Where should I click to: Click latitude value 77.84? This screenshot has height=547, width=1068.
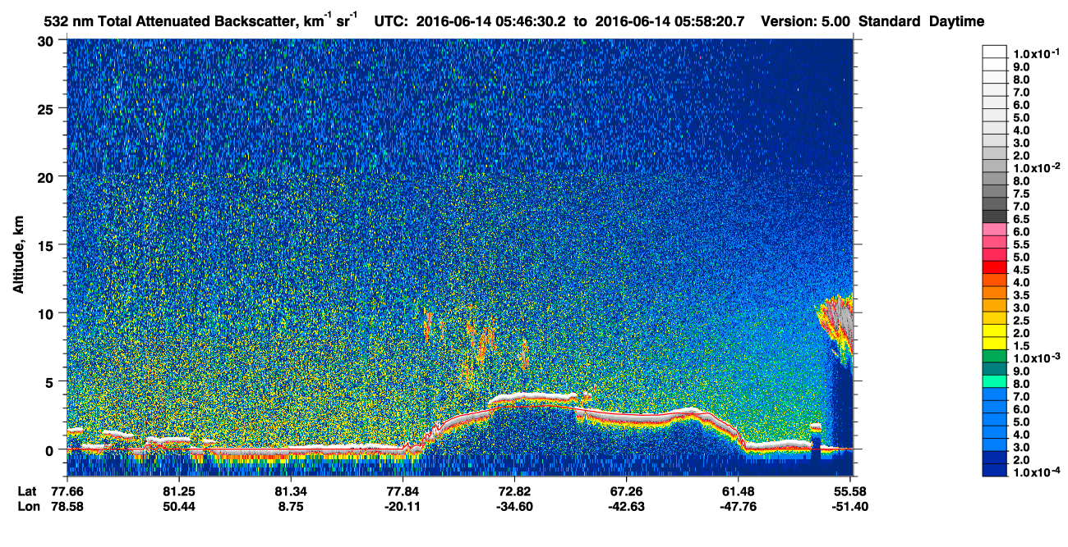402,491
